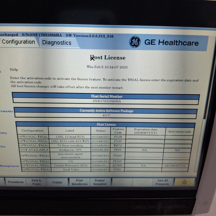
Task: Open the Trends button
Action: click(x=57, y=182)
